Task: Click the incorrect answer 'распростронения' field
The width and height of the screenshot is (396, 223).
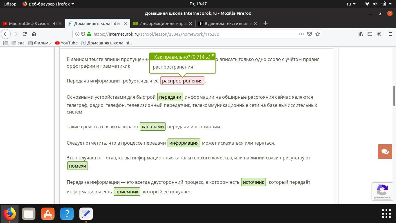Action: click(182, 81)
